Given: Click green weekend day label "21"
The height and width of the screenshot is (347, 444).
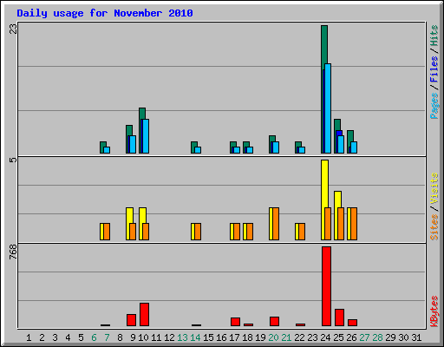Looking at the screenshot, I should tap(286, 337).
